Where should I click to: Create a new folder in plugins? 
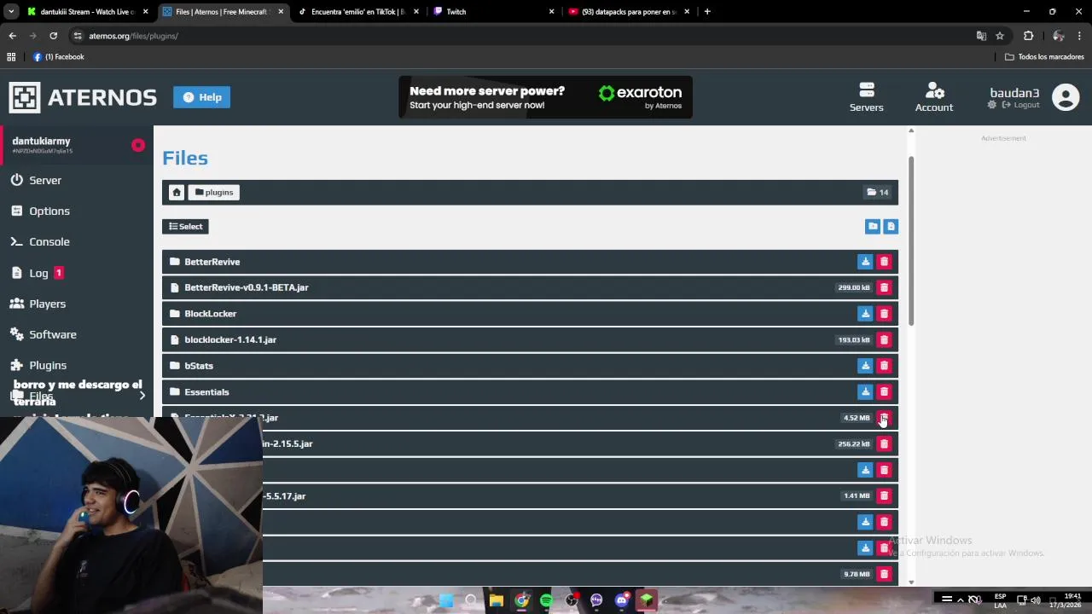(x=872, y=226)
